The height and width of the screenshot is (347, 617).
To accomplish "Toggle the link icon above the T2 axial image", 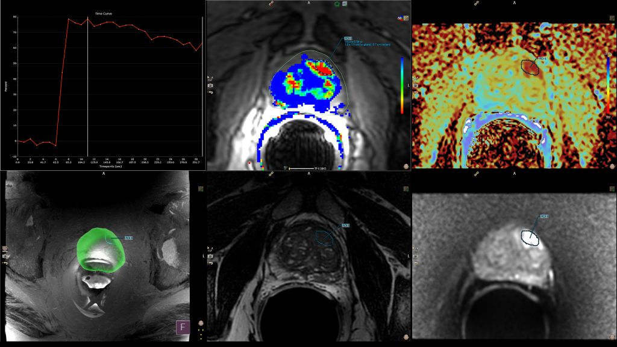I will point(271,173).
